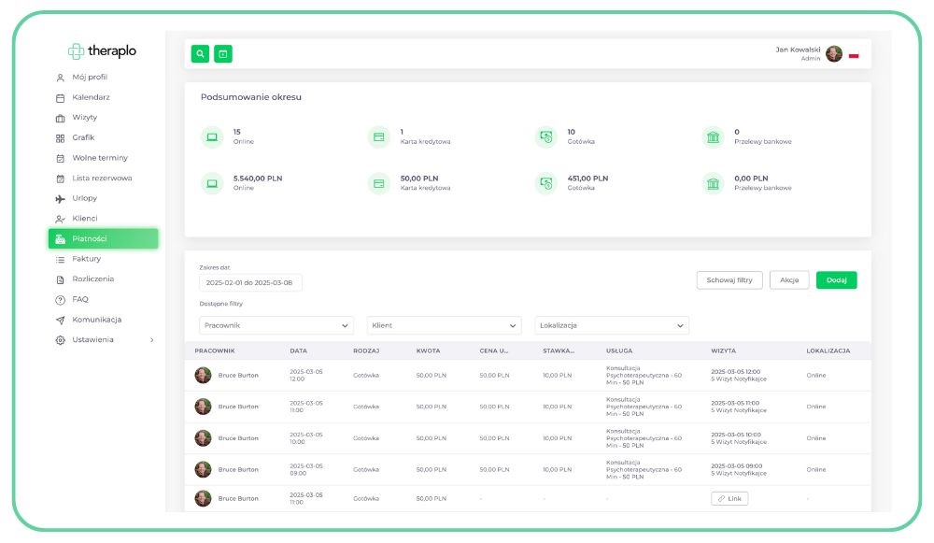Open the Lokalizacja filter dropdown
This screenshot has width=934, height=543.
[612, 325]
